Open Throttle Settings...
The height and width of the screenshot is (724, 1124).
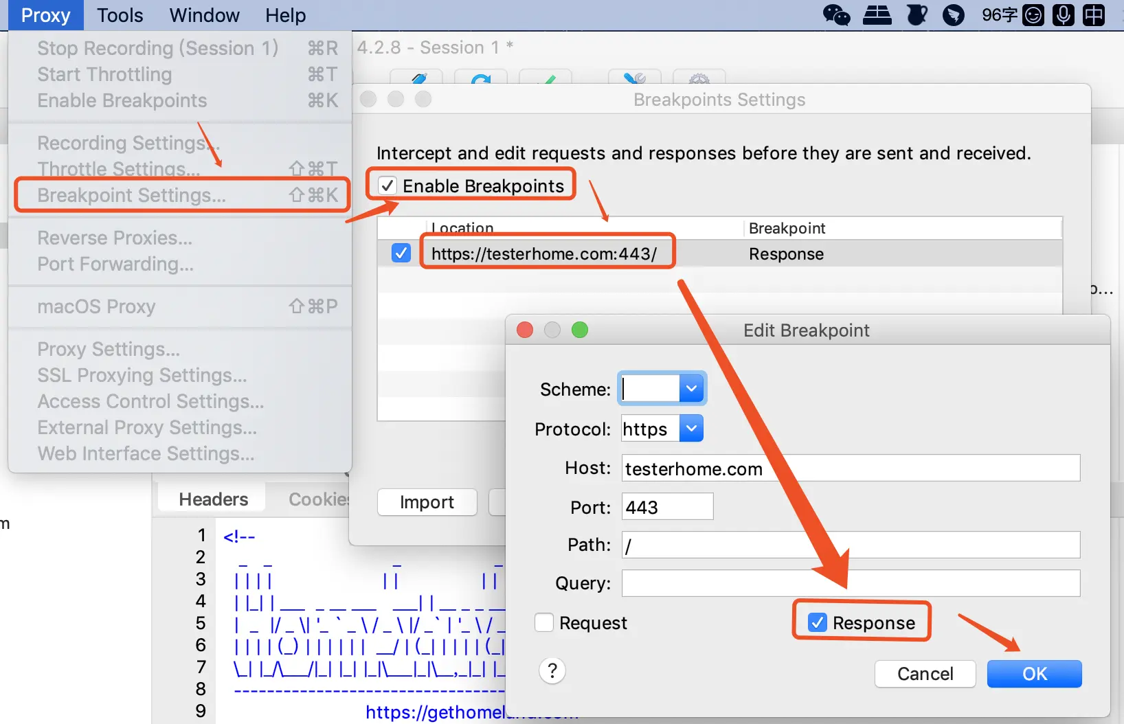[x=180, y=169]
